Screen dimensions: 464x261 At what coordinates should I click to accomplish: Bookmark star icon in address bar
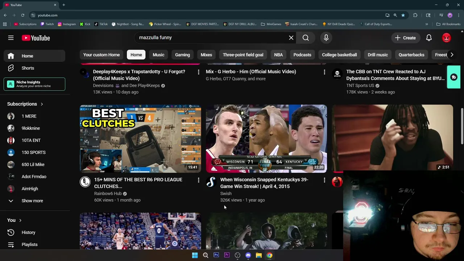tap(403, 15)
